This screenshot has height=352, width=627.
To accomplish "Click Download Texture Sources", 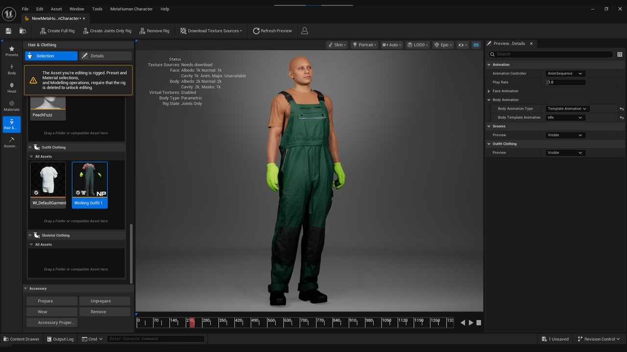I will pyautogui.click(x=211, y=31).
